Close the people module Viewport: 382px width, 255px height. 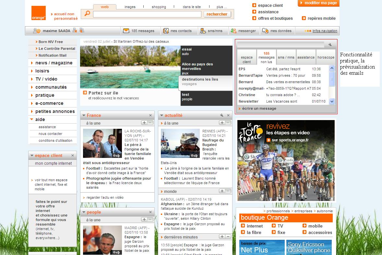150,212
